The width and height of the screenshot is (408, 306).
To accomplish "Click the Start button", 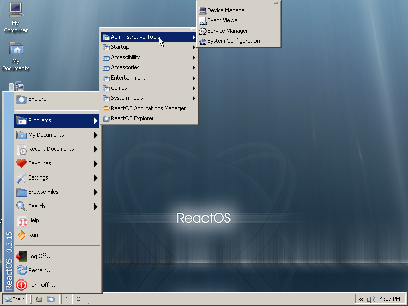I will 14,299.
